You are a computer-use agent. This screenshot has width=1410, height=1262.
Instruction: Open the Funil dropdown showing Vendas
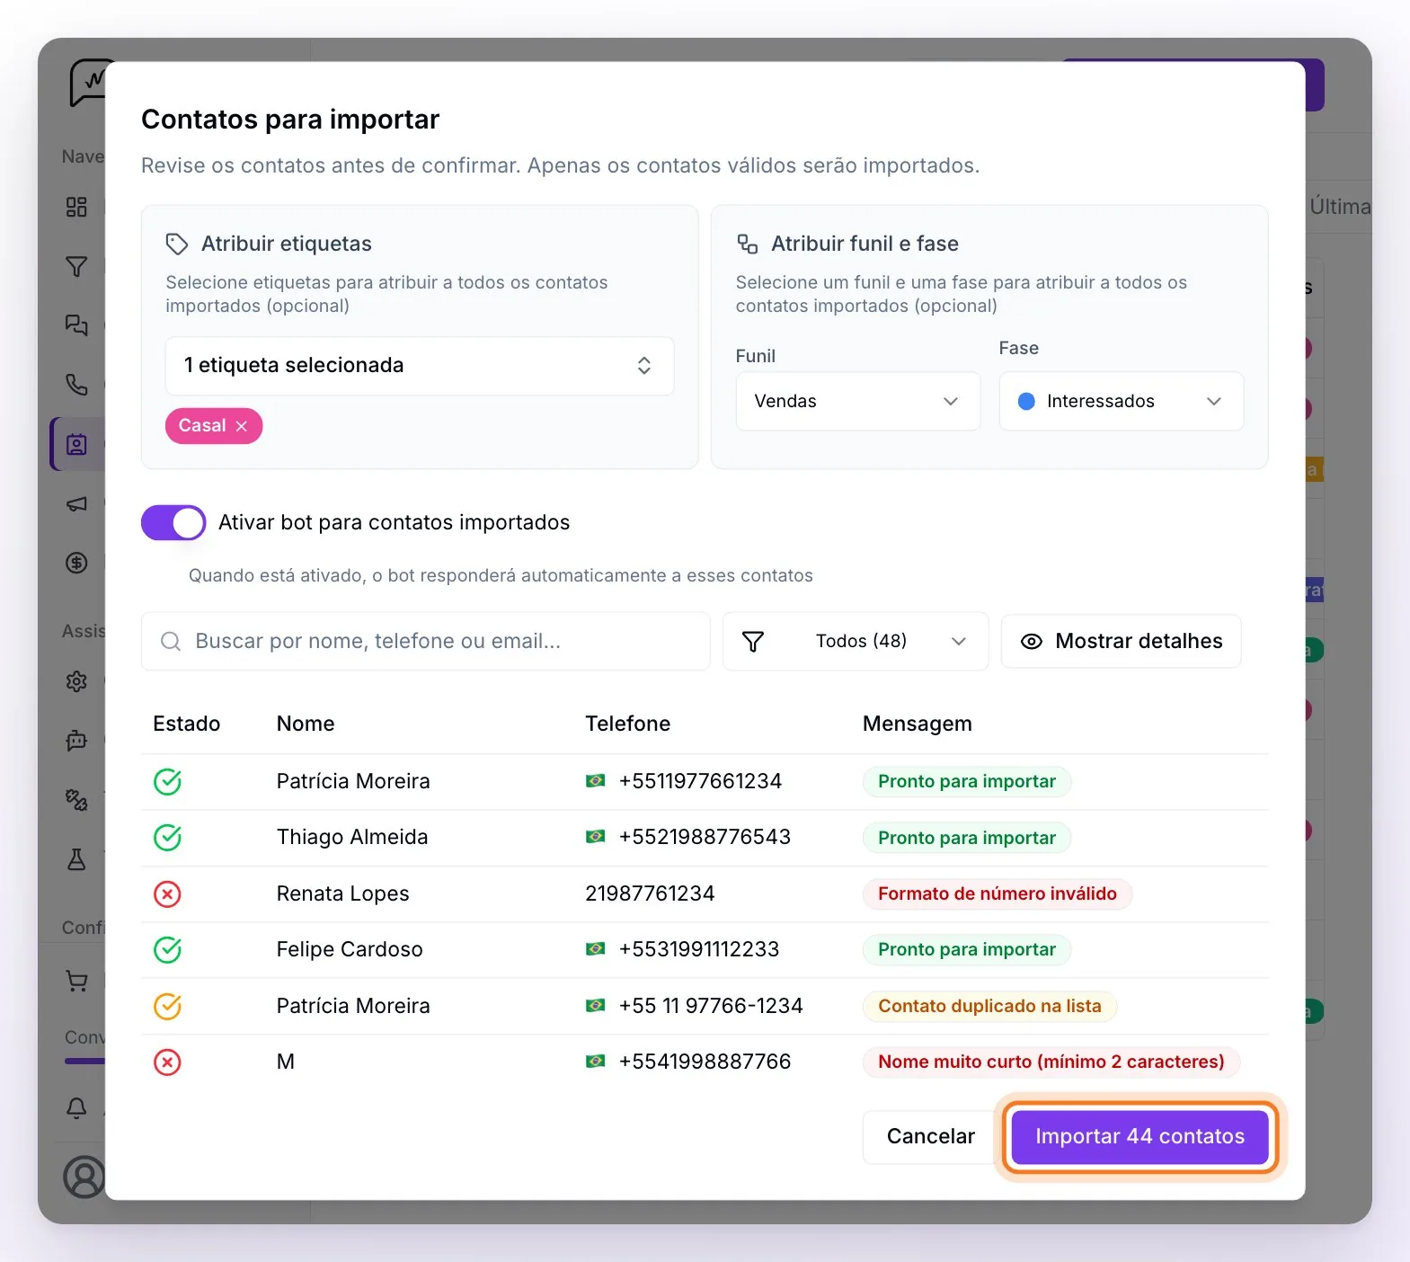[857, 401]
